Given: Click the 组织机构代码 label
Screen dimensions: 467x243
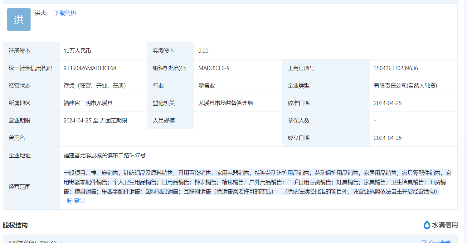Looking at the screenshot, I should tap(169, 68).
